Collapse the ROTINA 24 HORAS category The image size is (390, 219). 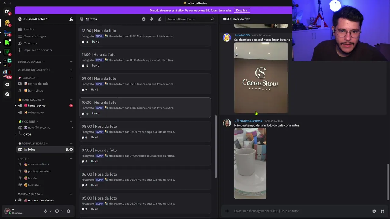pyautogui.click(x=33, y=144)
